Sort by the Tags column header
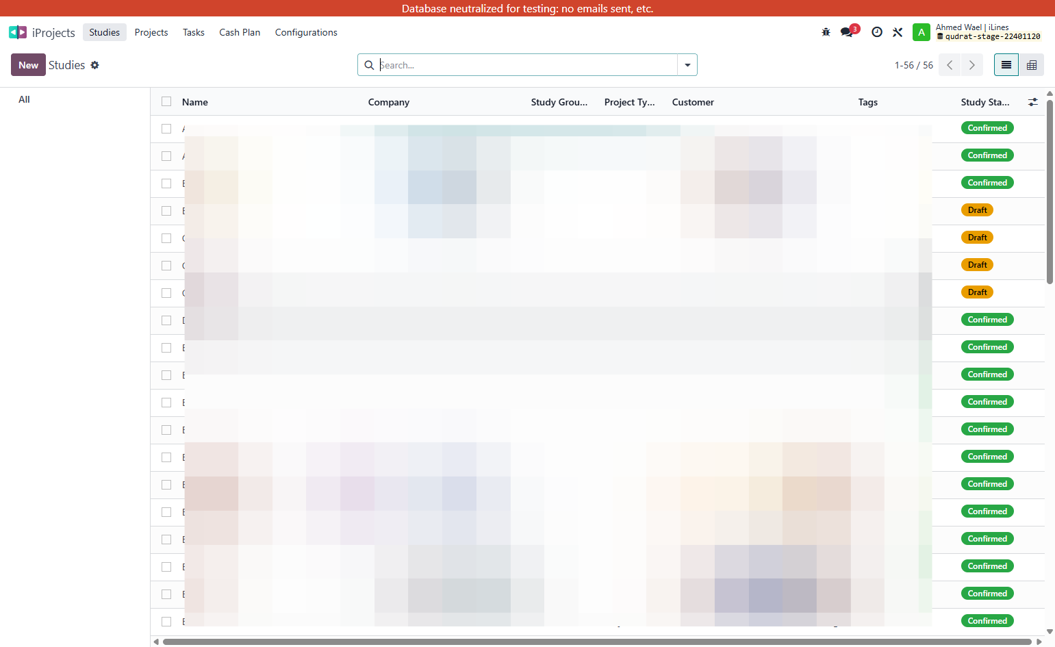 [x=868, y=102]
